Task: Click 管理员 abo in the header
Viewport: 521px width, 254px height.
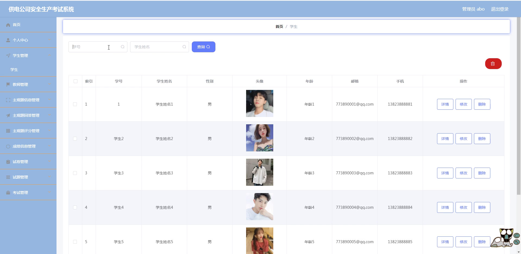Action: 473,9
